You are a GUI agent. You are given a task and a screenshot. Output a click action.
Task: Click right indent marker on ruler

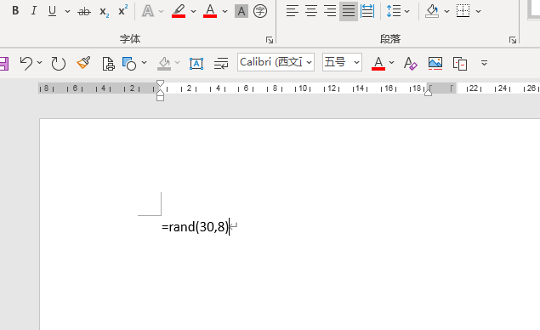[x=428, y=92]
